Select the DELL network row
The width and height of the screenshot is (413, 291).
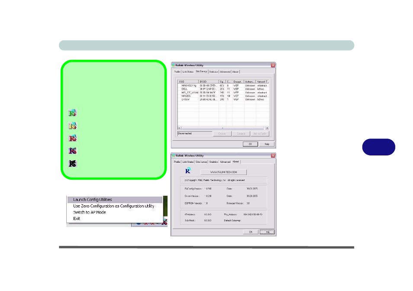(x=223, y=89)
